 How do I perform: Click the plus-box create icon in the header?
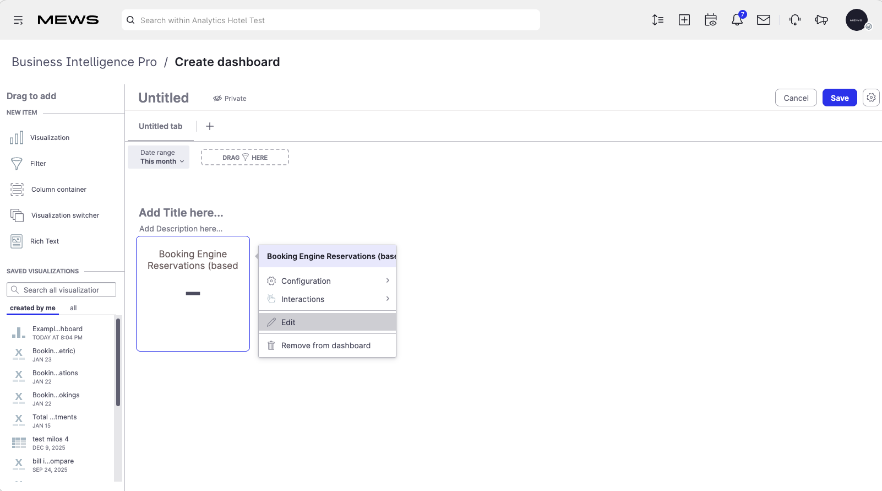click(684, 20)
